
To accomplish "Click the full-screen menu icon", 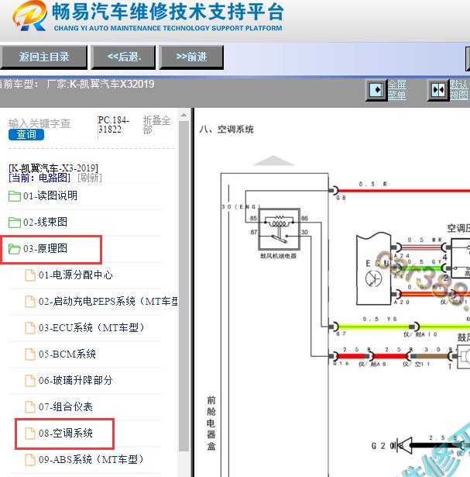I will point(376,90).
